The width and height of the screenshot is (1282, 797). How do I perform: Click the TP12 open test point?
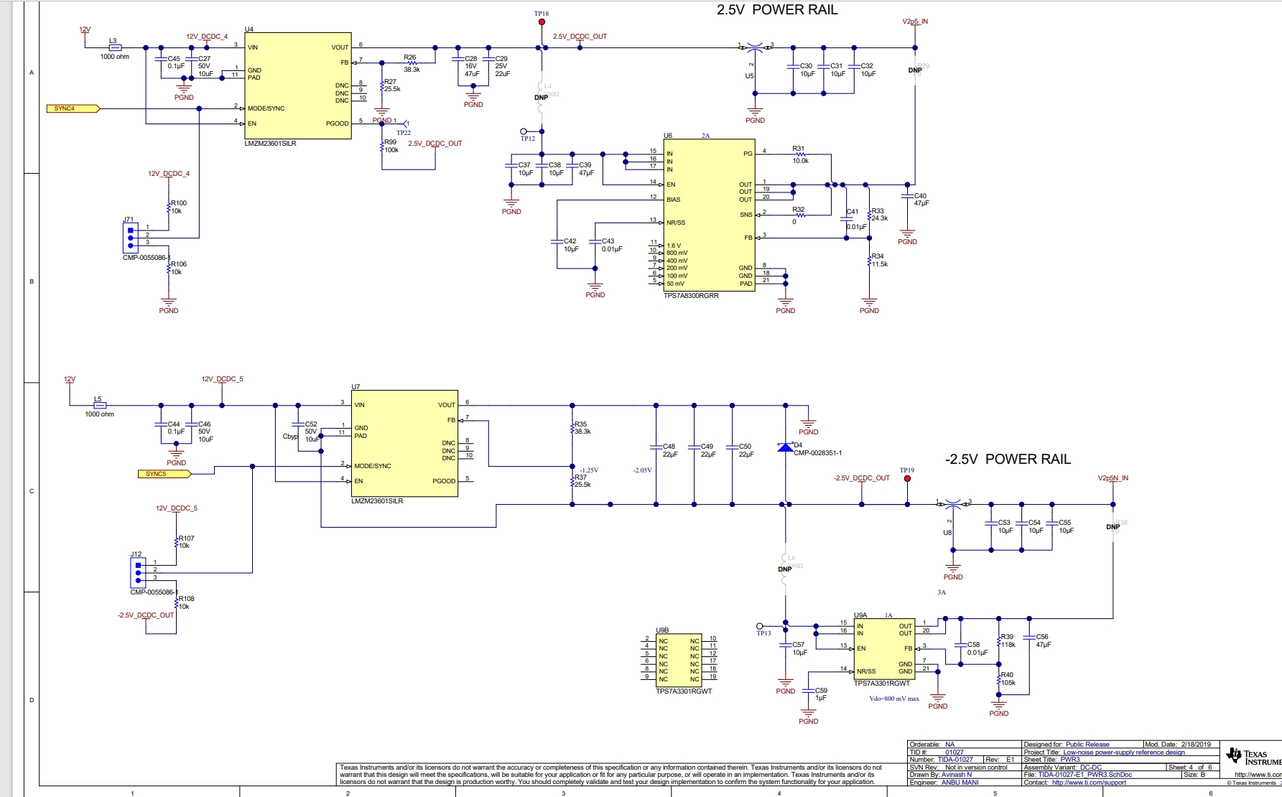pos(524,131)
